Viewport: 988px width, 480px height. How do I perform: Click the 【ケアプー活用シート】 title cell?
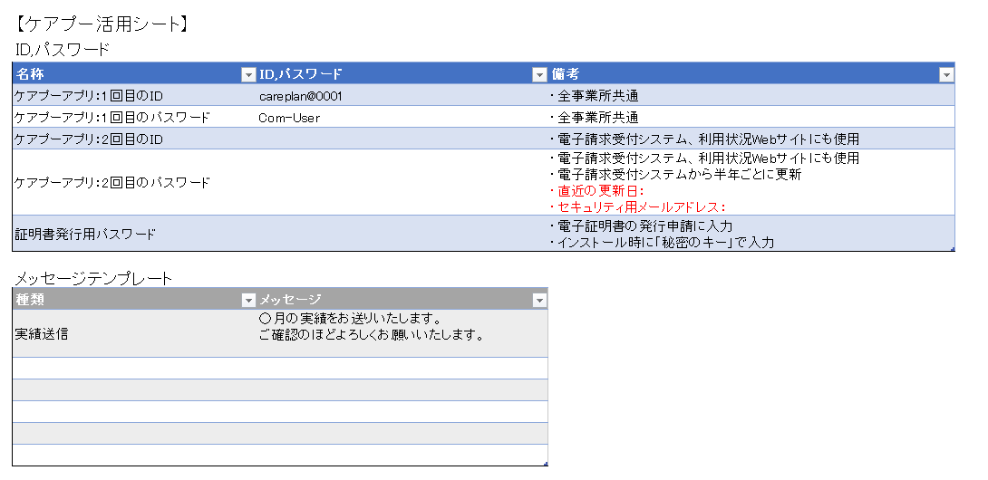[x=102, y=24]
